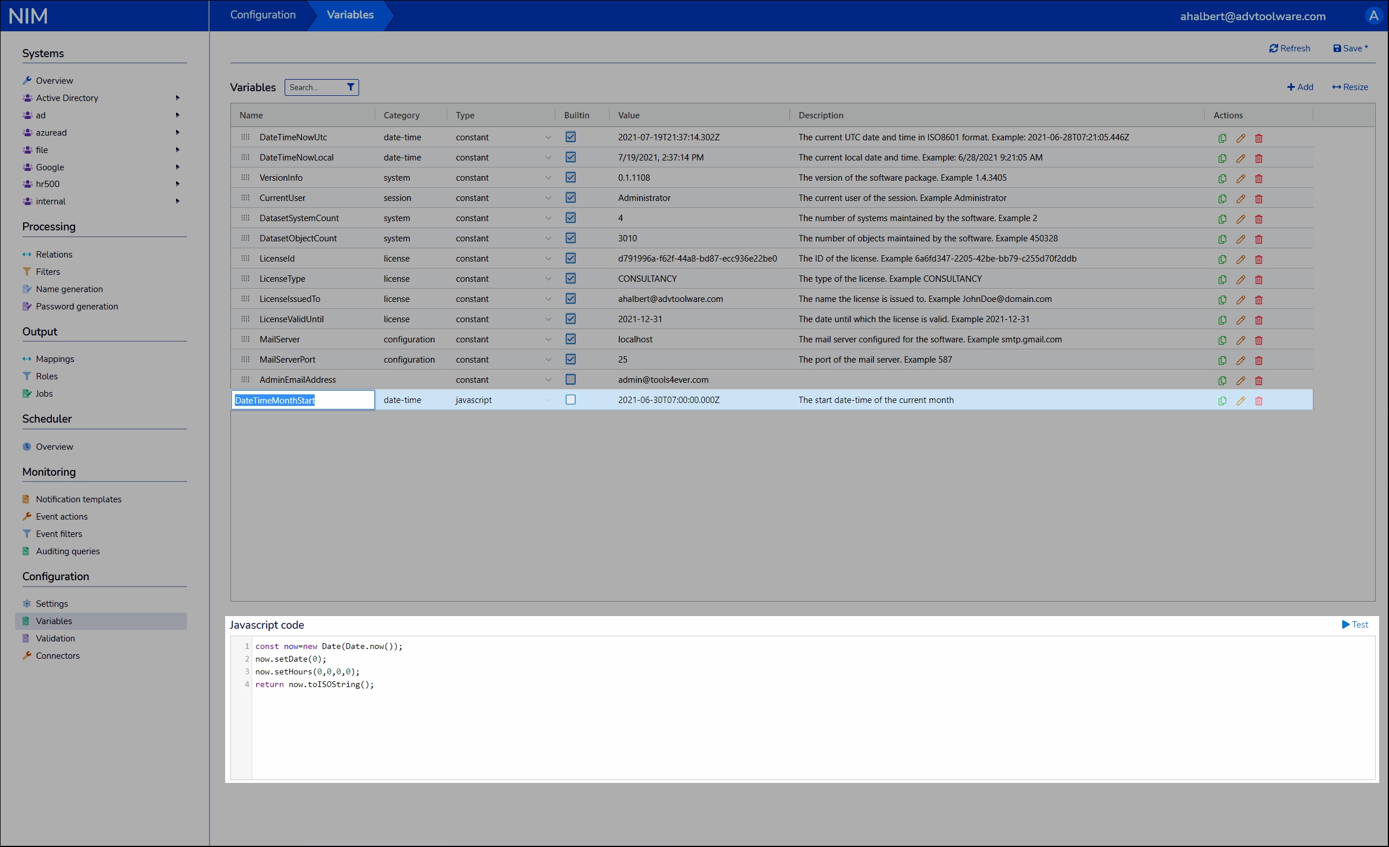Open the Configuration breadcrumb tab
Image resolution: width=1389 pixels, height=847 pixels.
pyautogui.click(x=263, y=15)
